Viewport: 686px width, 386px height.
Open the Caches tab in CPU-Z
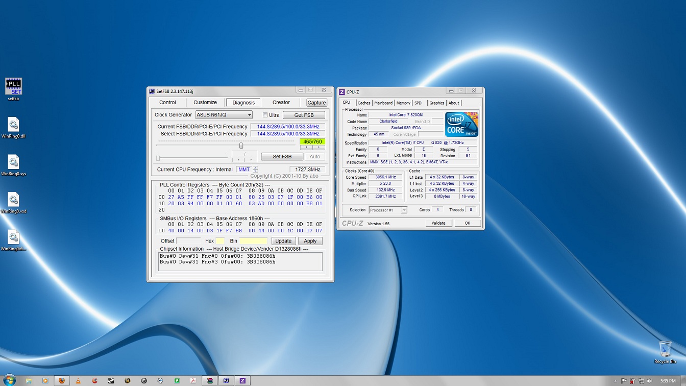[x=364, y=103]
